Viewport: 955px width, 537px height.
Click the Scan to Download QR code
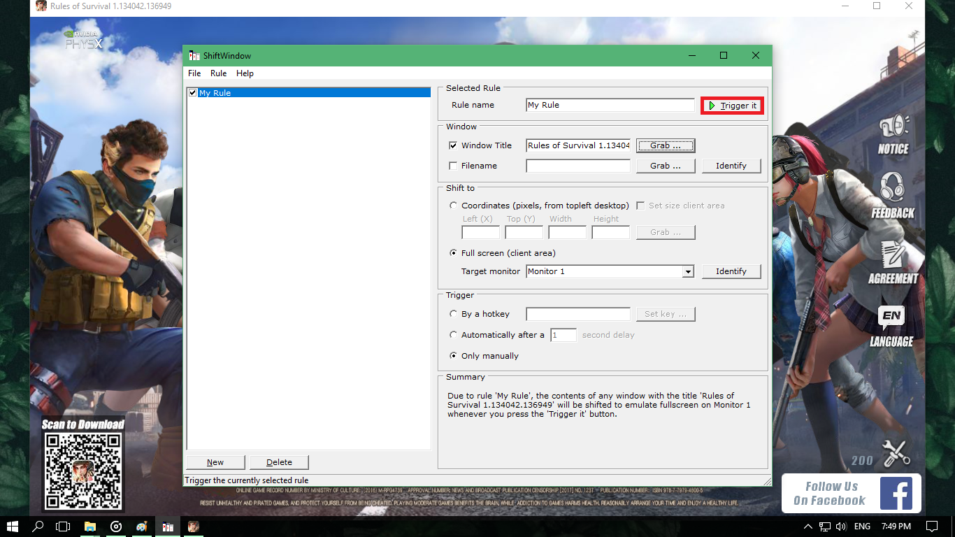[82, 471]
